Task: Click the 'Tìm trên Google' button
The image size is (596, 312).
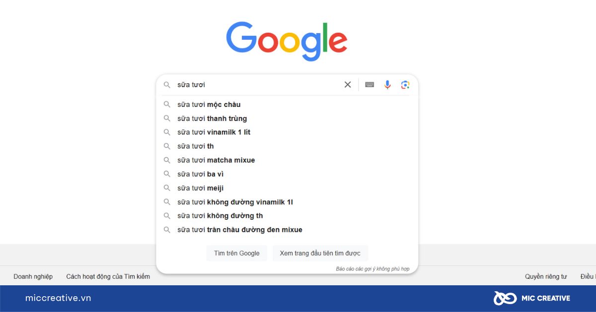Action: [237, 253]
